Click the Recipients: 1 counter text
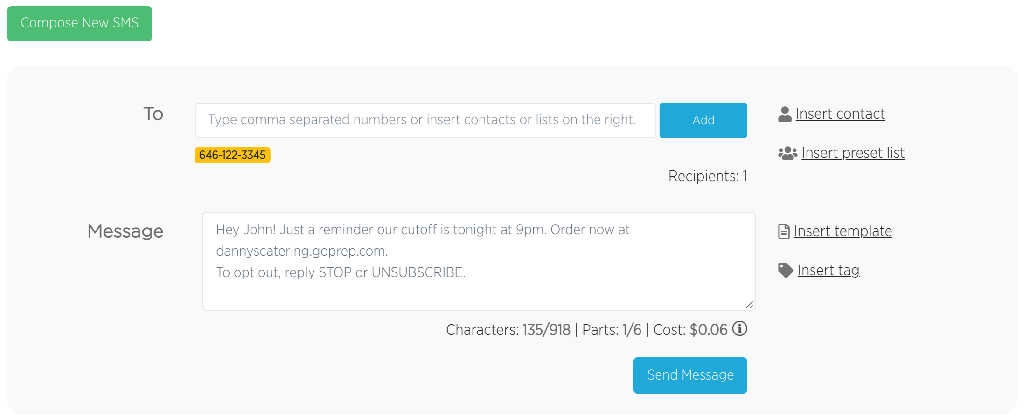This screenshot has width=1023, height=415. (x=708, y=177)
